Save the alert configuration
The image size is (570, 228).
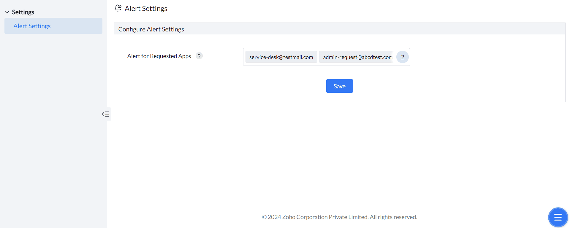pyautogui.click(x=339, y=86)
